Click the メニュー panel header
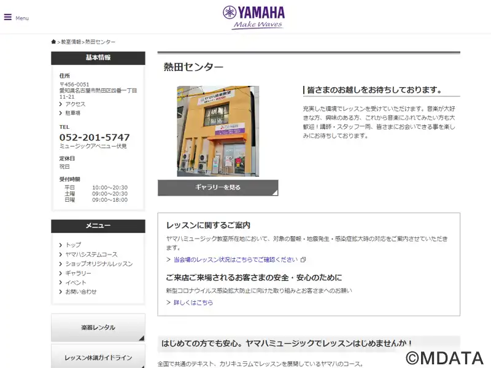 (98, 226)
